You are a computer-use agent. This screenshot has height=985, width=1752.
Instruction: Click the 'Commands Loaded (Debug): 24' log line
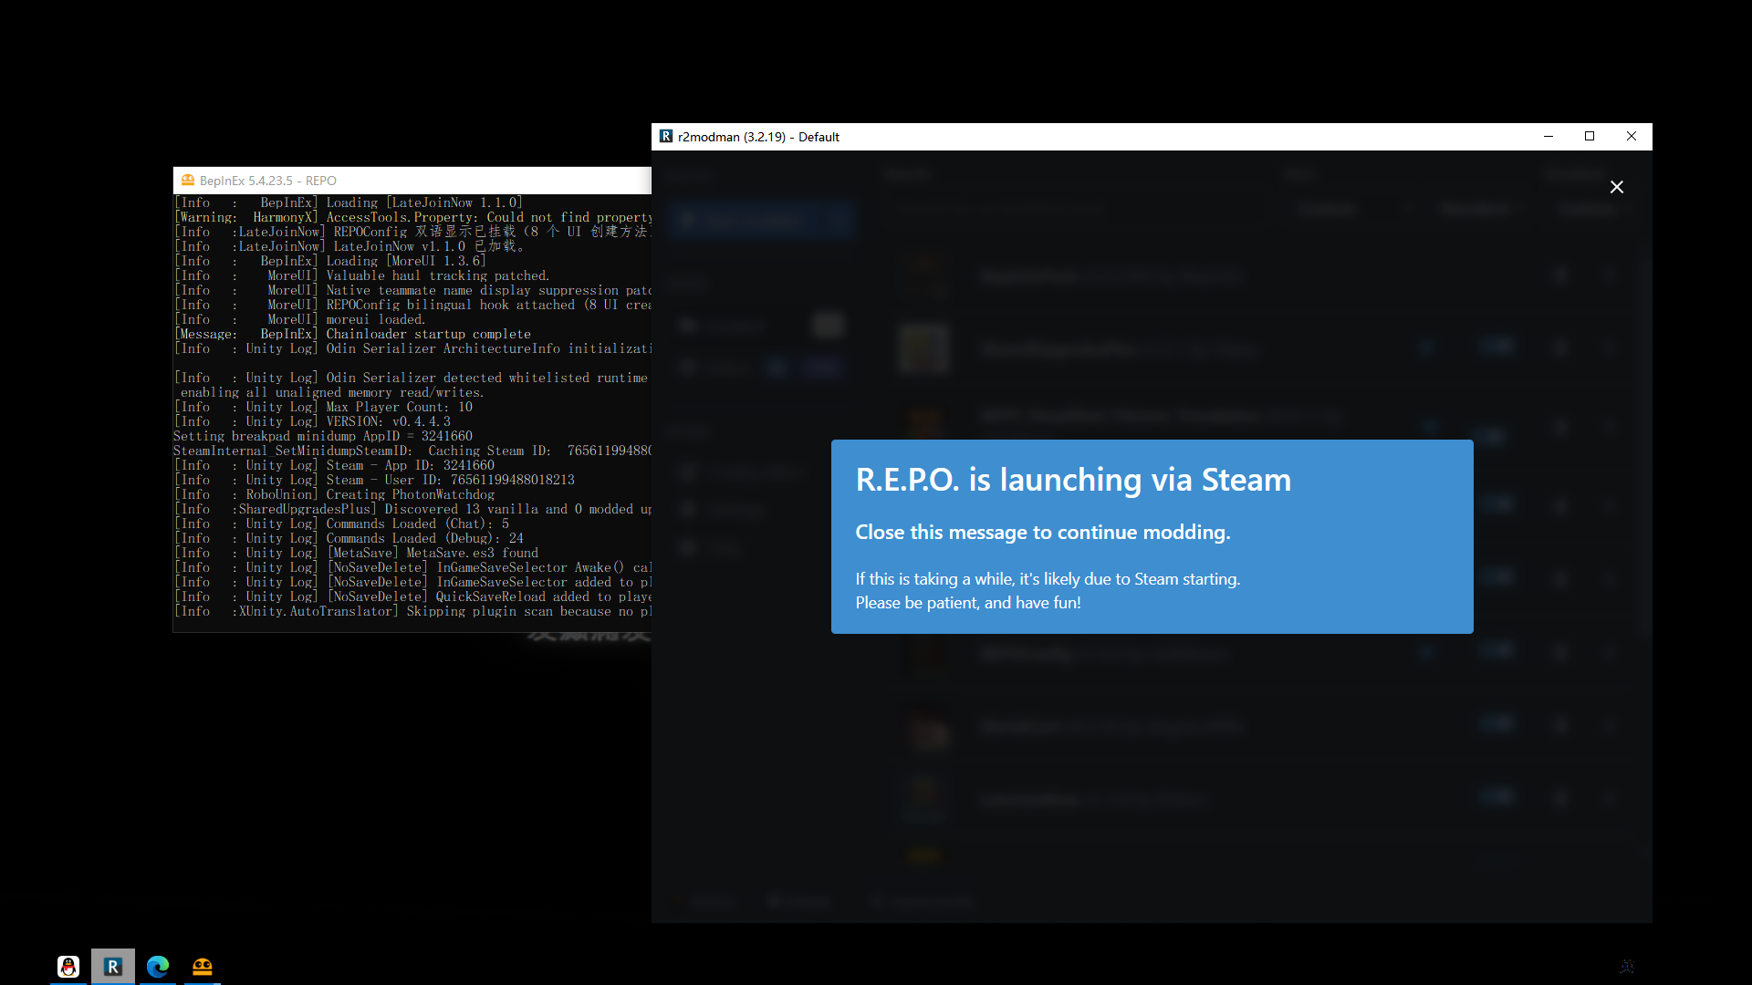(x=349, y=538)
